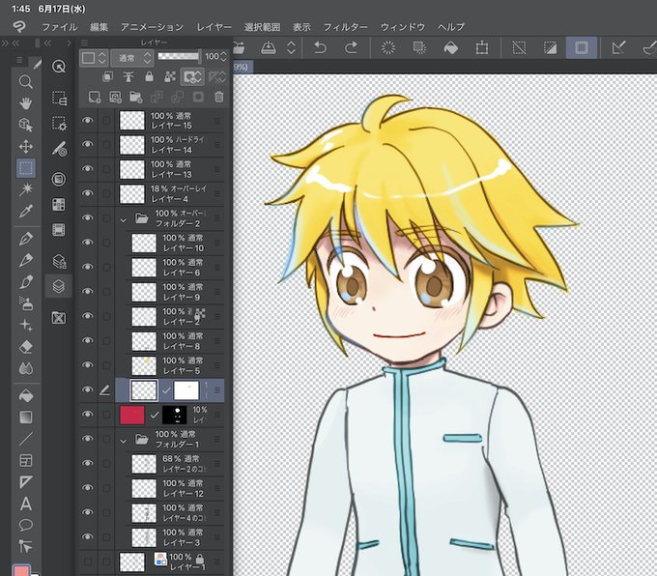Select the Auto Select magic wand tool
Image resolution: width=657 pixels, height=576 pixels.
(25, 189)
